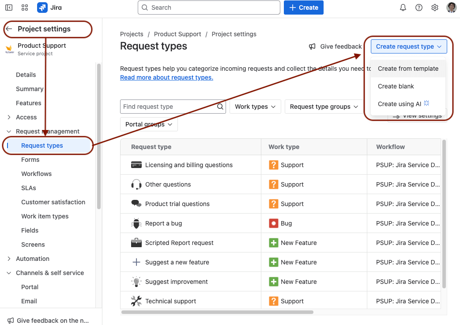Open the app switcher grid icon
This screenshot has height=325, width=460.
click(25, 8)
